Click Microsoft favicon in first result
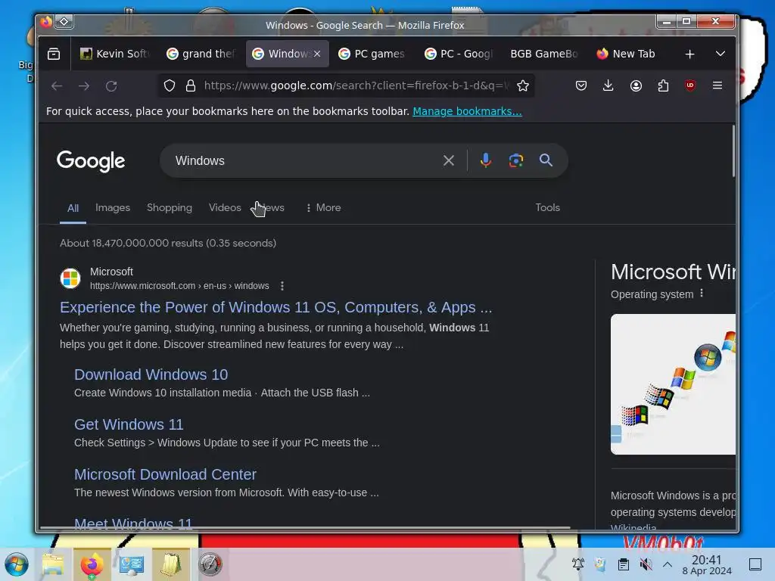 (70, 278)
